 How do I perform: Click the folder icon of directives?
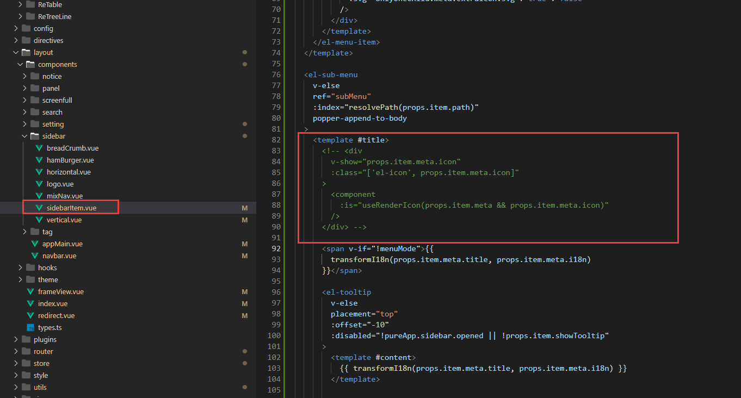click(26, 40)
